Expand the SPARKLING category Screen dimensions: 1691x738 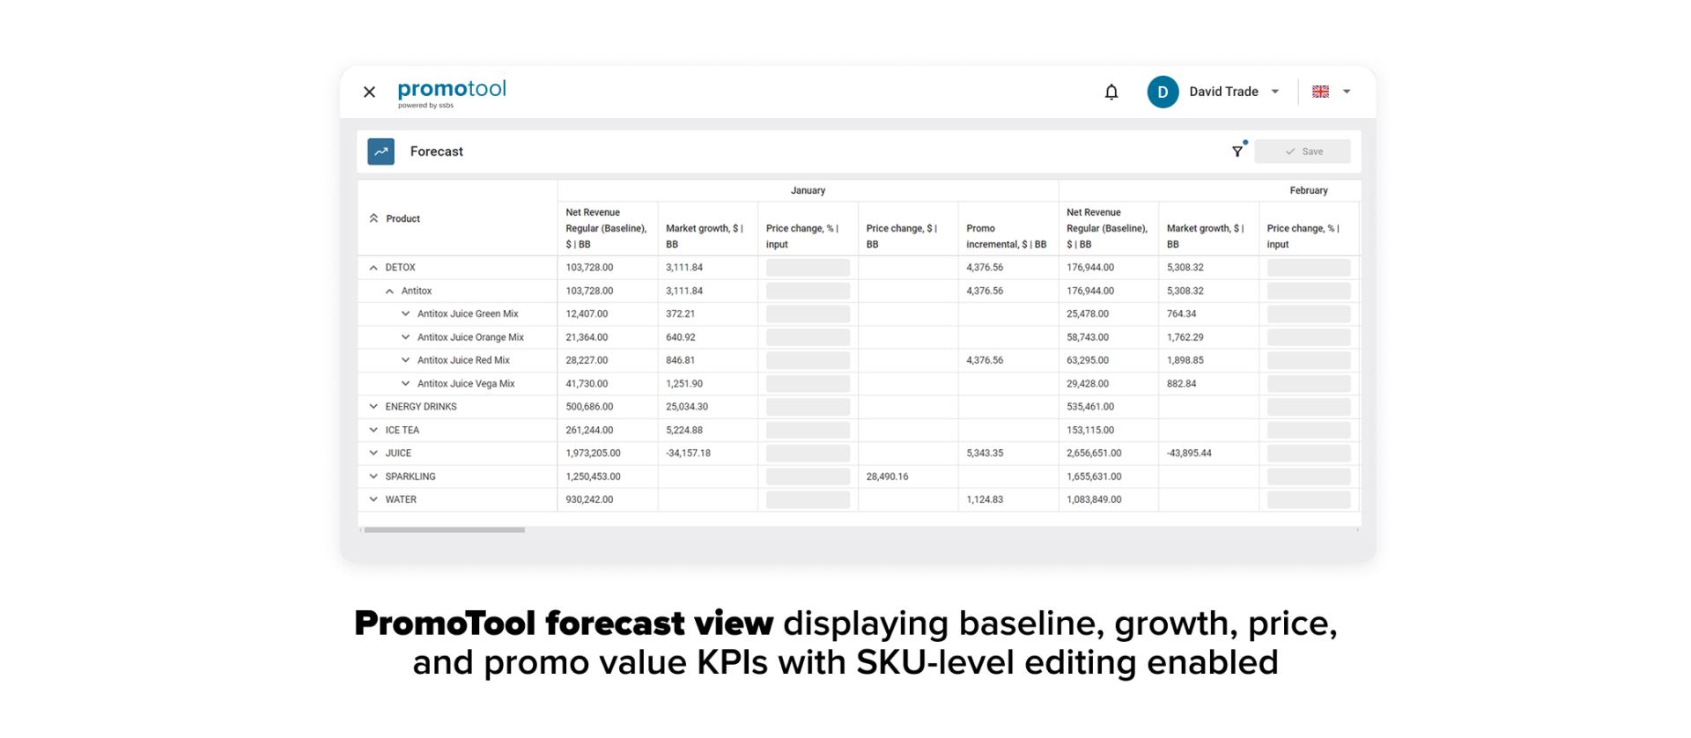click(x=373, y=476)
